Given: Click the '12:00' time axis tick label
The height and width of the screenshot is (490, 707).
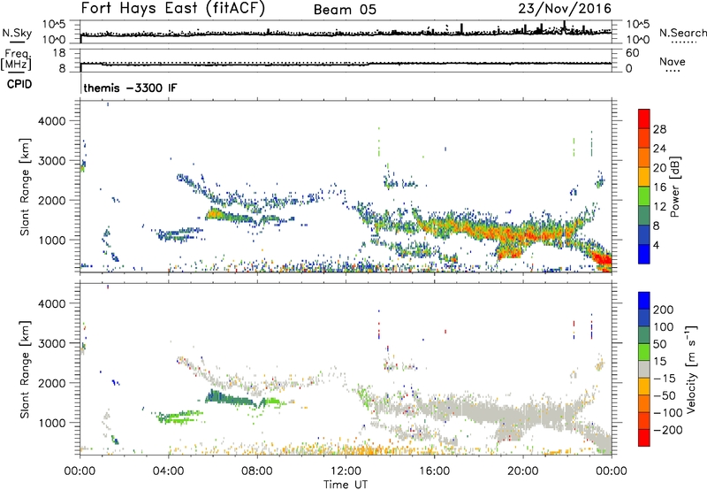Looking at the screenshot, I should tap(346, 471).
